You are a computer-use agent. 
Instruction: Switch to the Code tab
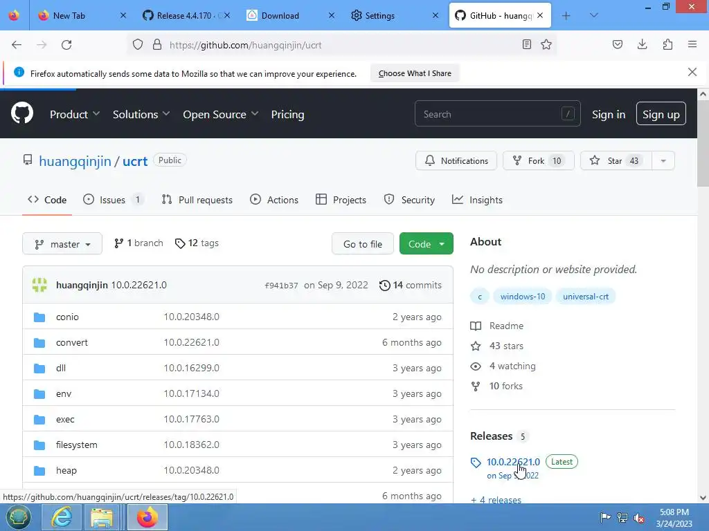coord(47,200)
